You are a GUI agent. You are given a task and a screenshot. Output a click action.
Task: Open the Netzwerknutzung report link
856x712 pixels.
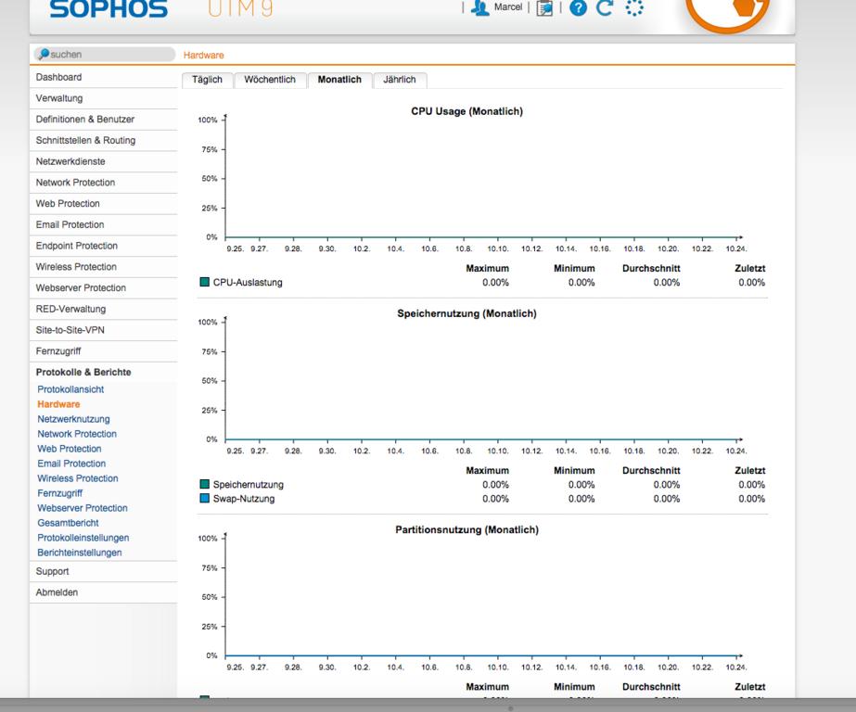pos(73,419)
